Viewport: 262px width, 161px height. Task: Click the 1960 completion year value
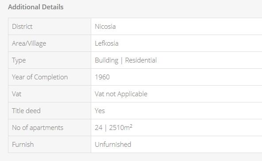[102, 77]
